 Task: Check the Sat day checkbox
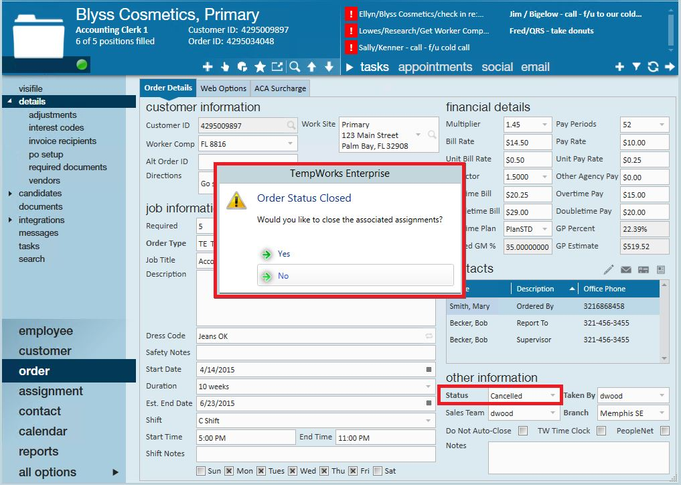[x=378, y=471]
